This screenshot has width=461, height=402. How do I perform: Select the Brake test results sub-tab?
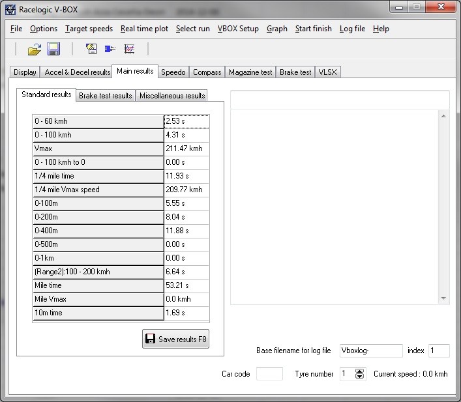(105, 96)
